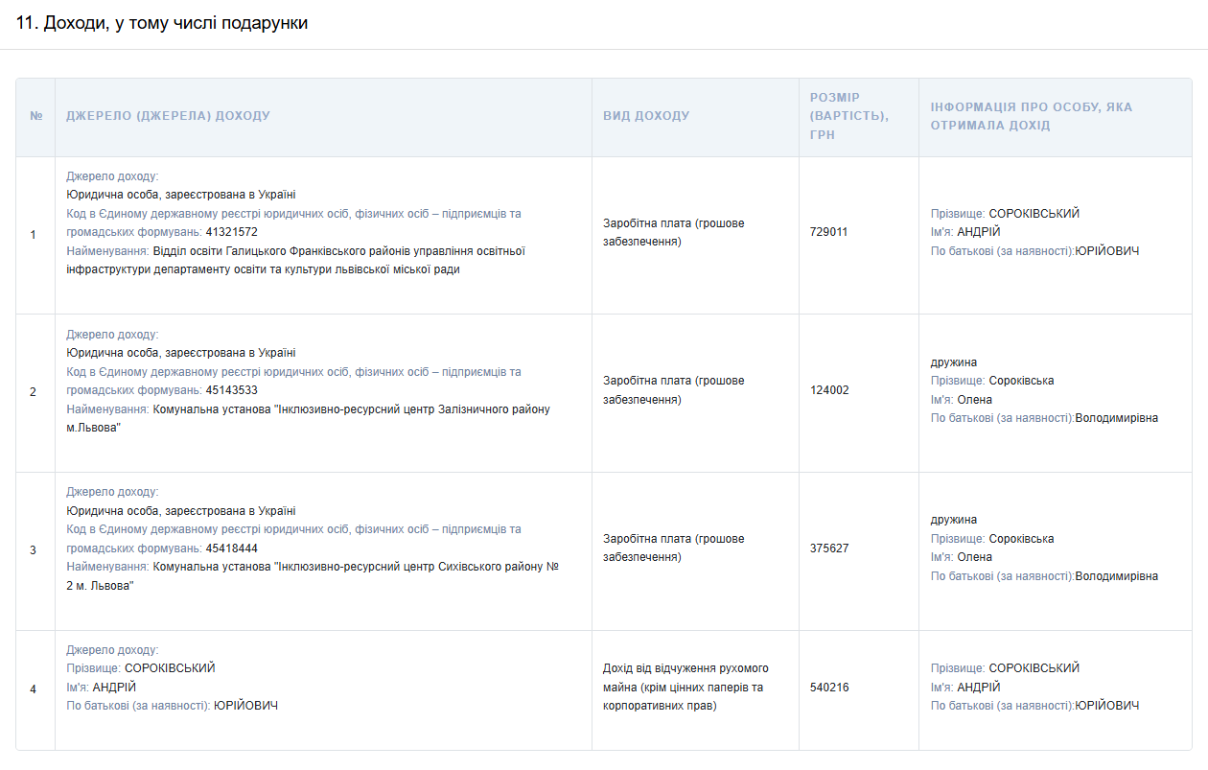This screenshot has height=770, width=1208.
Task: Click the registry code 45418444
Action: click(x=231, y=548)
